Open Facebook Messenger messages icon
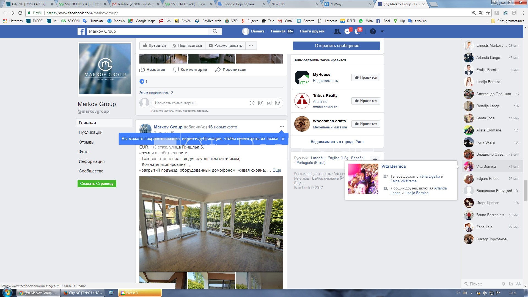The width and height of the screenshot is (528, 297). coord(347,31)
